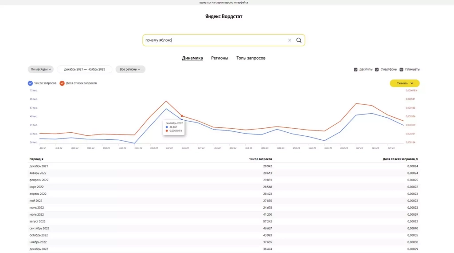Click the 'Число запросов' column header

point(261,159)
